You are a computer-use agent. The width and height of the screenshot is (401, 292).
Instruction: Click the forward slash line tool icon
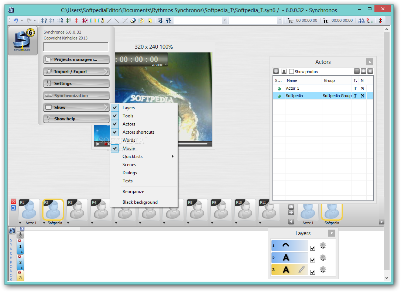[109, 21]
